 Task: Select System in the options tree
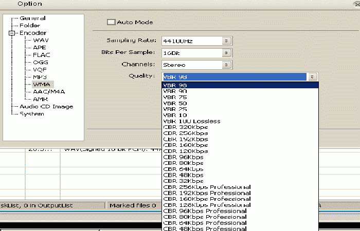[31, 114]
